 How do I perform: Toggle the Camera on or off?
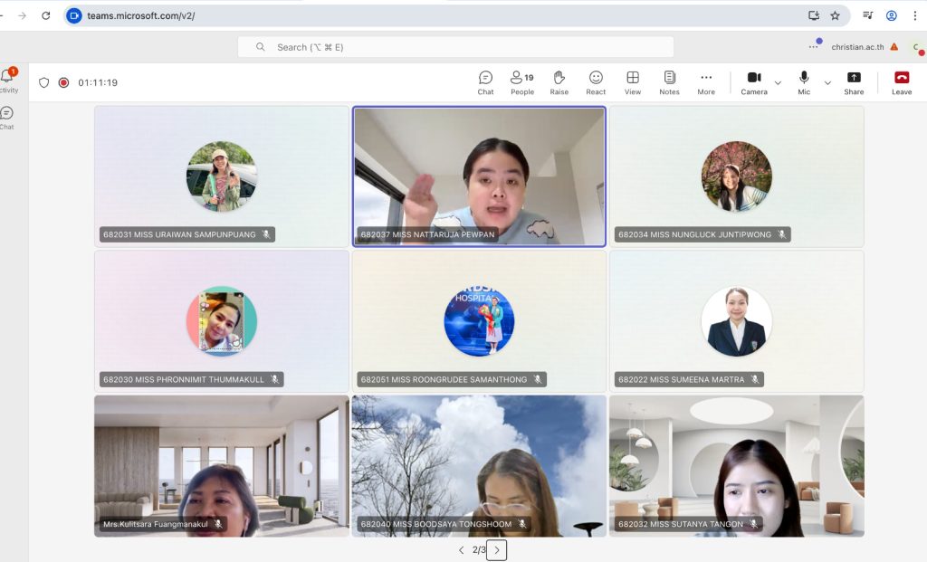(753, 82)
